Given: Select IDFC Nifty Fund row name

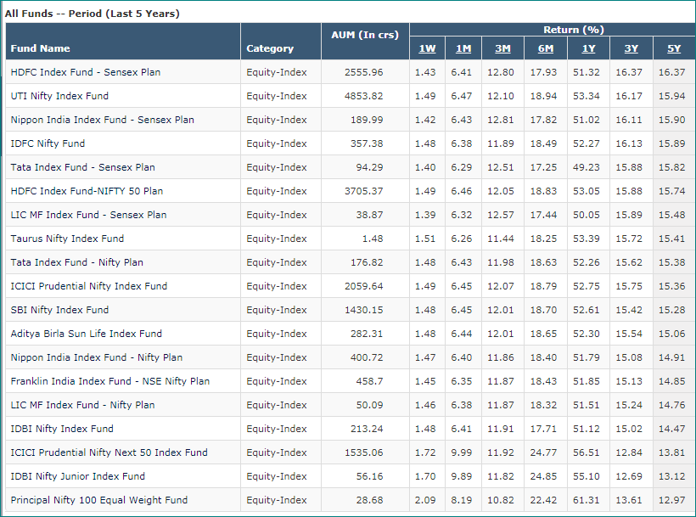Looking at the screenshot, I should [48, 143].
